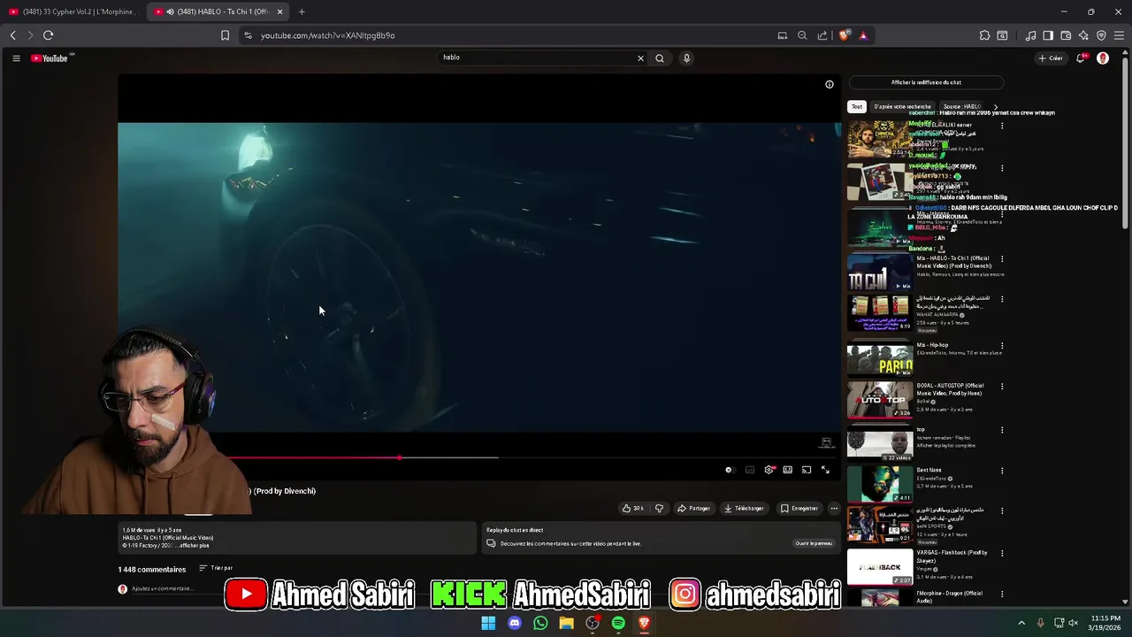Open YouTube notifications bell
The width and height of the screenshot is (1132, 637).
1081,58
